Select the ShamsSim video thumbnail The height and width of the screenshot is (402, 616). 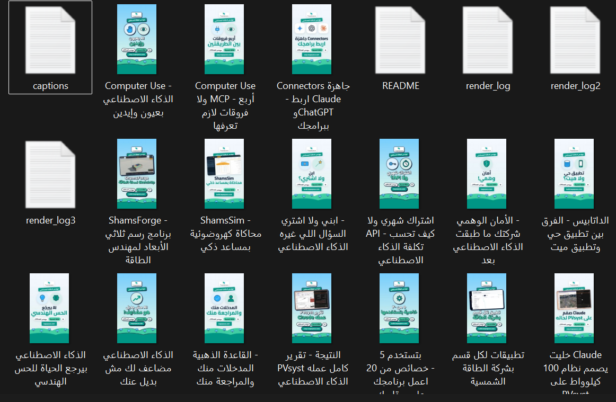click(224, 174)
